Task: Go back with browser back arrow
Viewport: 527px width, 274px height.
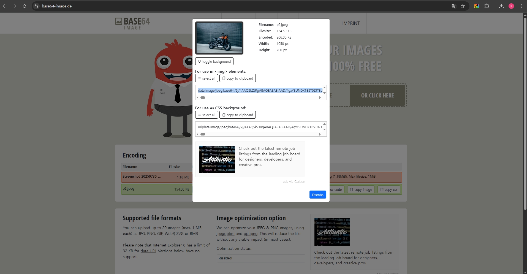Action: click(x=5, y=6)
